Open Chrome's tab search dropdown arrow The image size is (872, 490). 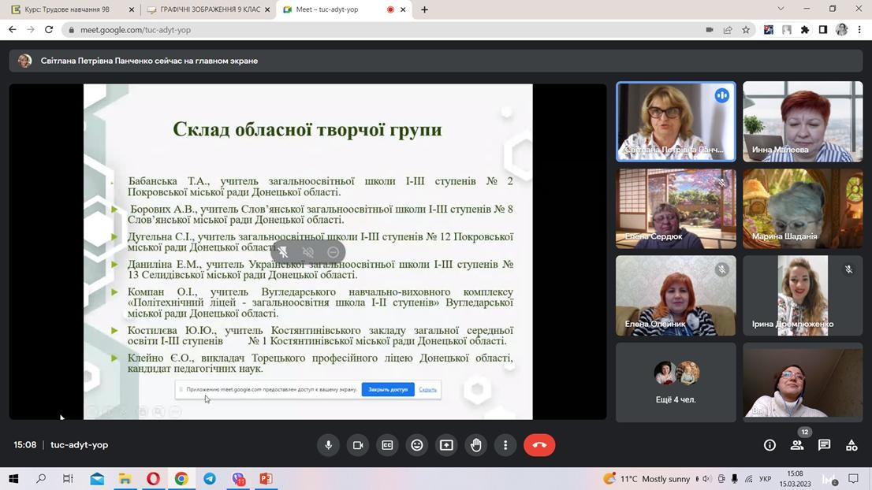[x=781, y=9]
